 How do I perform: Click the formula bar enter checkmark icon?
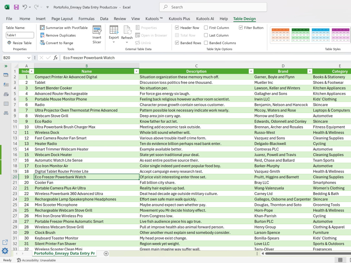[x=48, y=58]
